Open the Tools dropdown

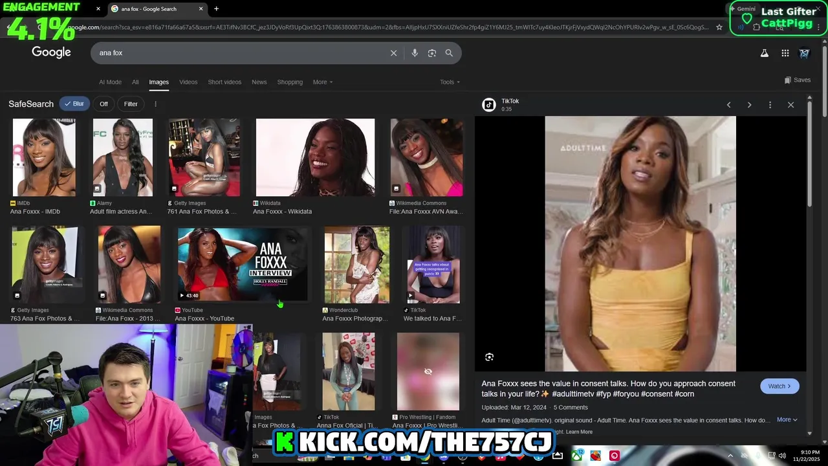coord(450,82)
